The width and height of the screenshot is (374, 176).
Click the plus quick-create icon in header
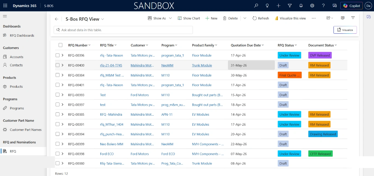point(279,5)
